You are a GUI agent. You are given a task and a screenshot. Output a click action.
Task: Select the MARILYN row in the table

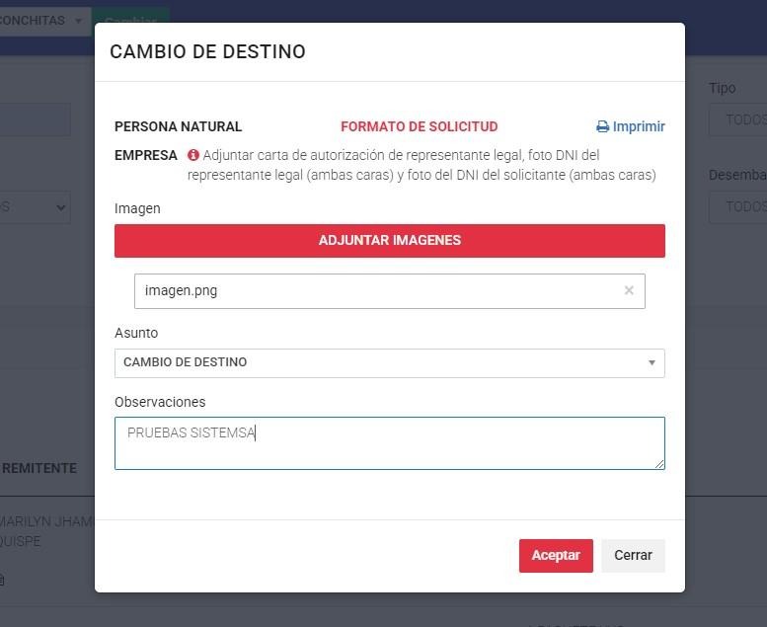tap(46, 531)
